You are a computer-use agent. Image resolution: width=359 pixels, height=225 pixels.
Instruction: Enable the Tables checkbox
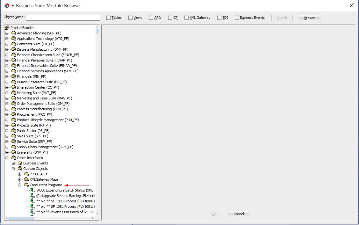tap(108, 18)
